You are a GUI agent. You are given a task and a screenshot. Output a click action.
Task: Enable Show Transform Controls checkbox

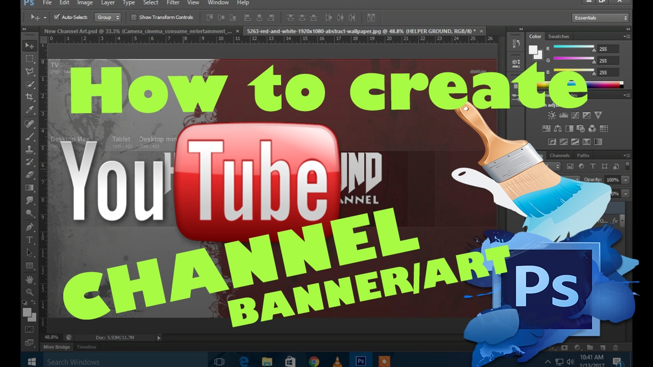click(134, 17)
